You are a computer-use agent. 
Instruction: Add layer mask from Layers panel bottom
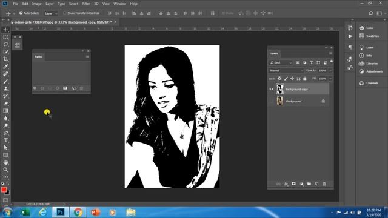point(293,184)
